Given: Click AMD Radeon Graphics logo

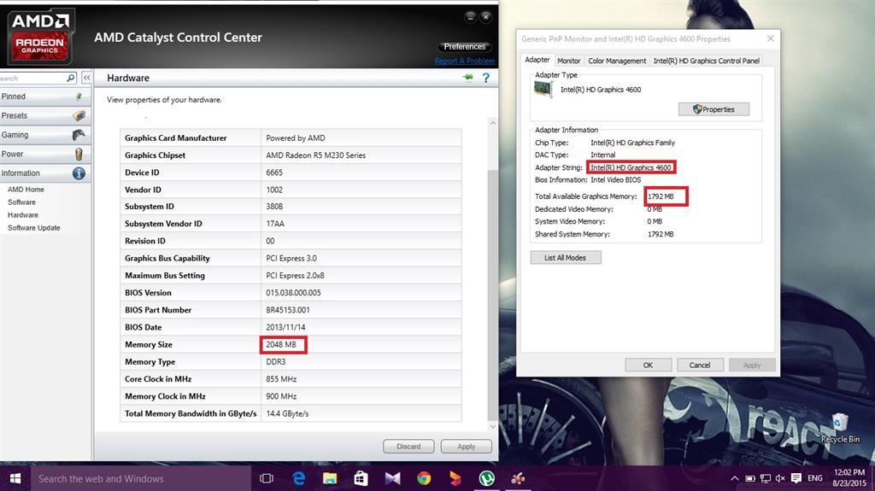Looking at the screenshot, I should click(x=39, y=37).
